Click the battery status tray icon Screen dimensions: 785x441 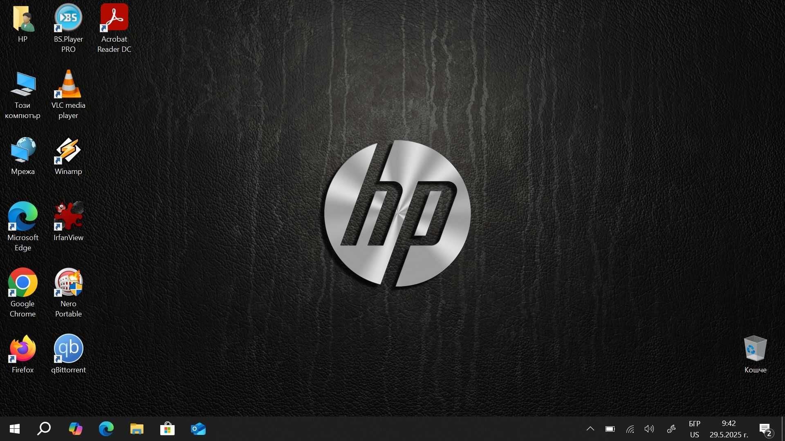pyautogui.click(x=610, y=429)
